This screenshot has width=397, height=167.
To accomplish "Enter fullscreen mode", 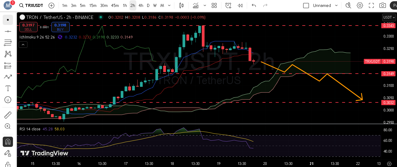I will pyautogui.click(x=371, y=5).
